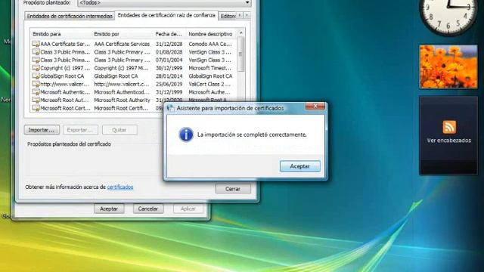Select the GlobalSign Root CA certificate icon
484x272 pixels.
36,76
